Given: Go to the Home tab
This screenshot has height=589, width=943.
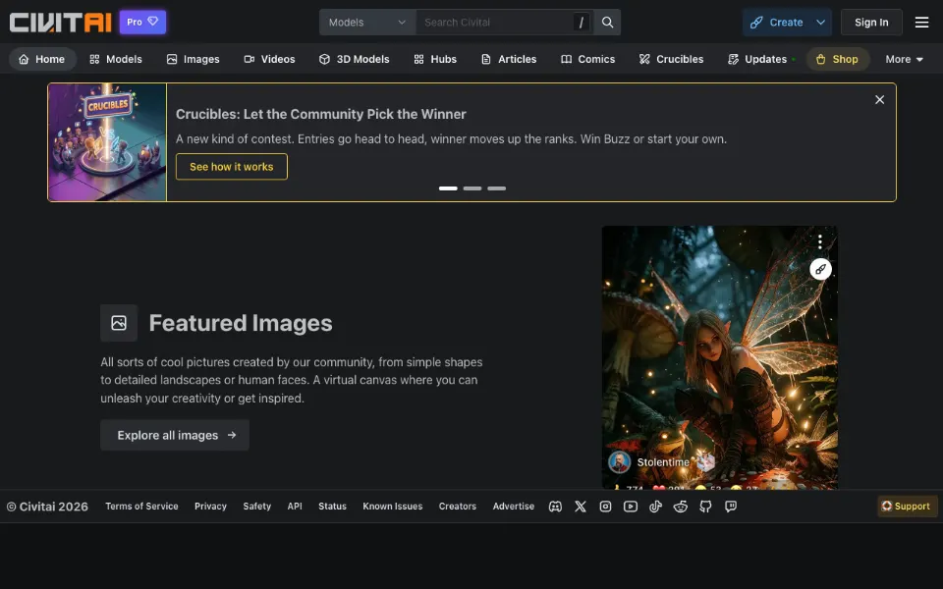Looking at the screenshot, I should (42, 59).
